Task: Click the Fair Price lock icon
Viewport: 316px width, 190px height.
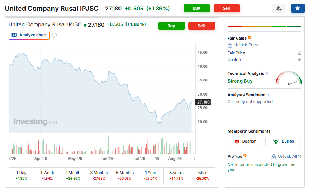Action: 299,53
